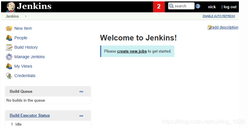Open the People sidebar link
This screenshot has width=248, height=128.
tap(21, 38)
